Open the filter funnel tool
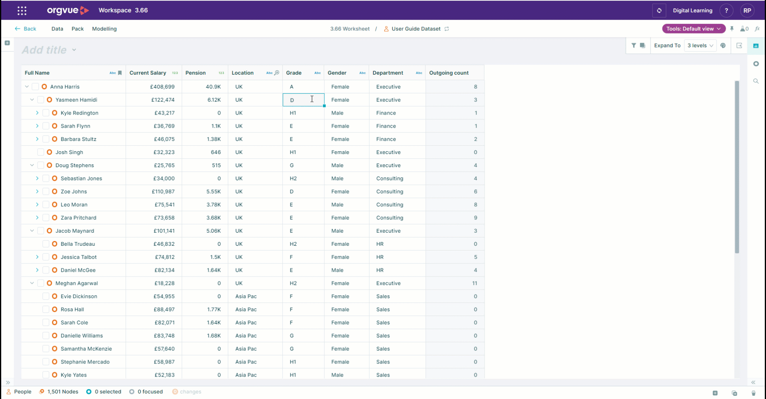This screenshot has width=766, height=399. coord(634,45)
